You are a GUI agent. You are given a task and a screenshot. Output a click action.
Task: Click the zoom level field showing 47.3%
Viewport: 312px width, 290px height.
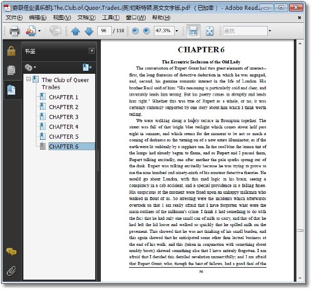click(164, 31)
